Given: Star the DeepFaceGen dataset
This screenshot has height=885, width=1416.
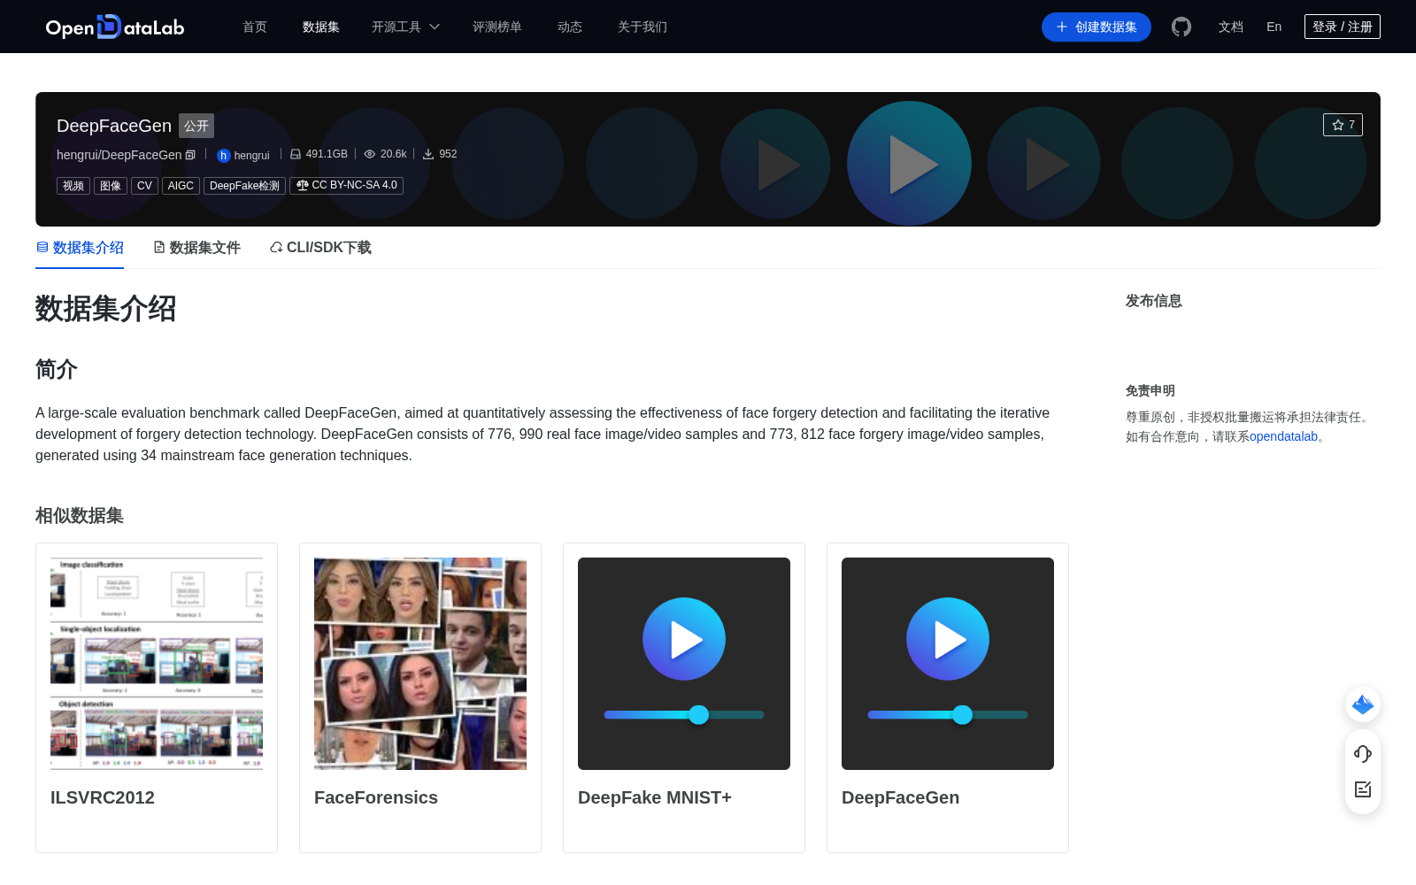Looking at the screenshot, I should 1343,125.
